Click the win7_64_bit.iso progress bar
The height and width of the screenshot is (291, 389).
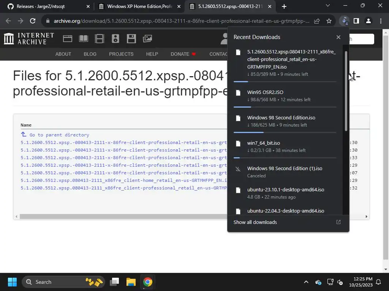tap(285, 158)
